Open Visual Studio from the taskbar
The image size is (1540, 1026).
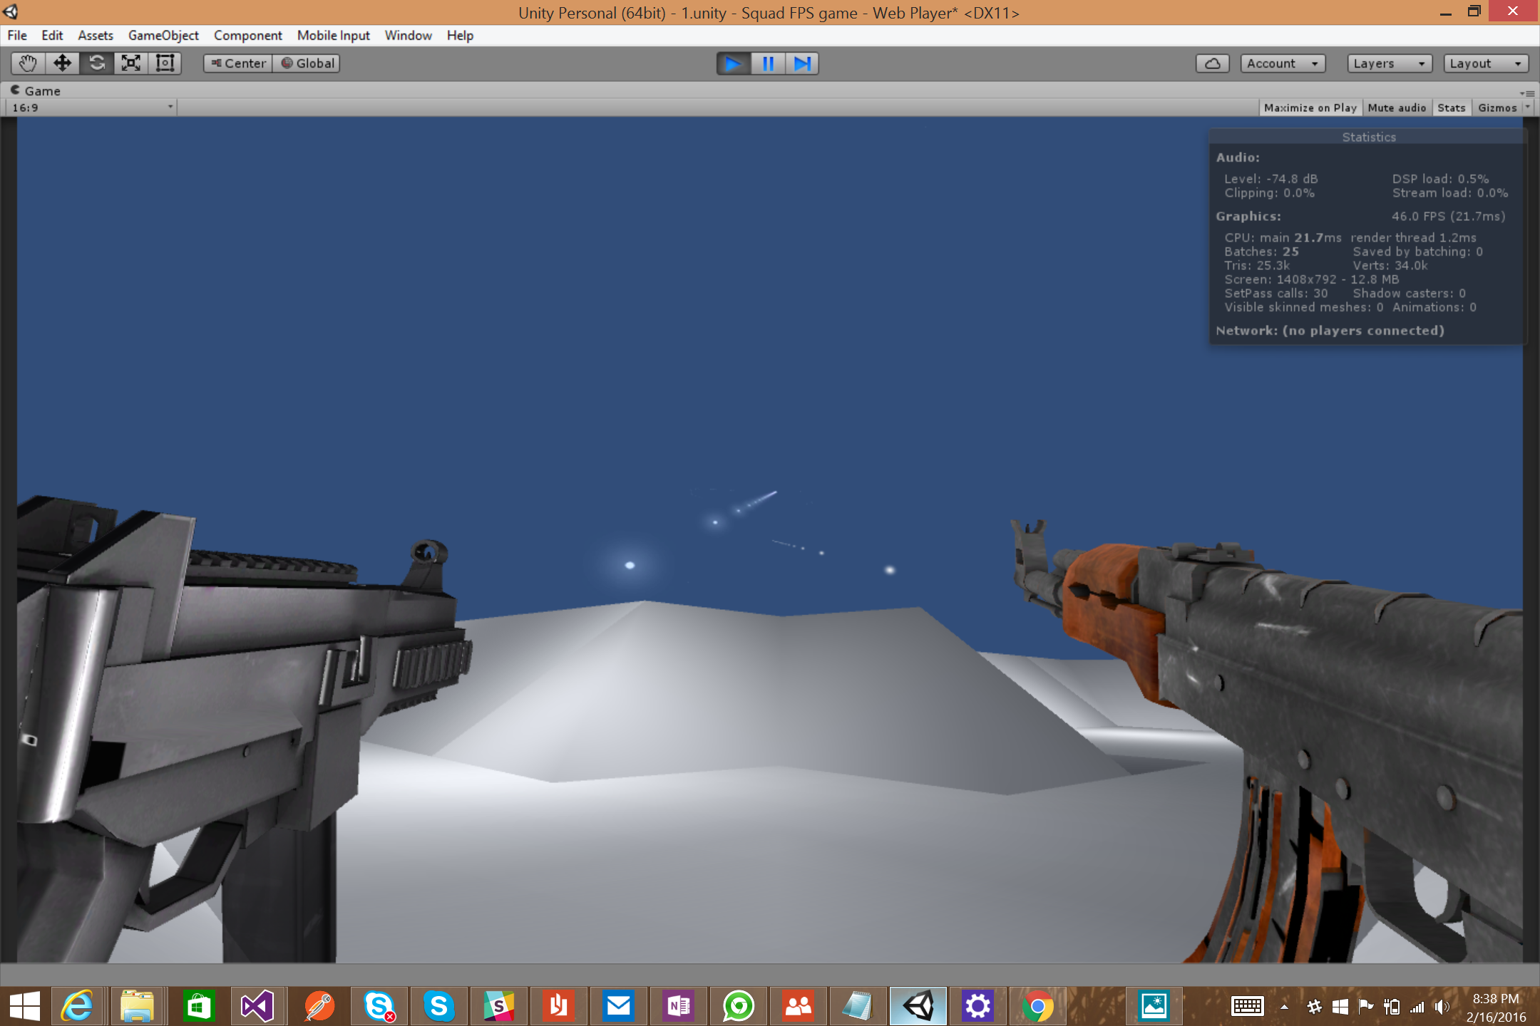click(257, 1006)
